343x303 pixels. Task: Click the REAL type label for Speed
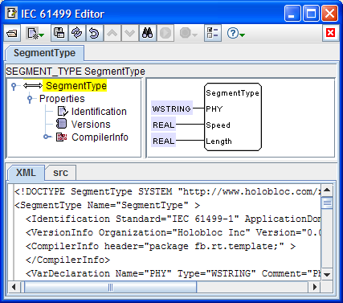tap(163, 125)
